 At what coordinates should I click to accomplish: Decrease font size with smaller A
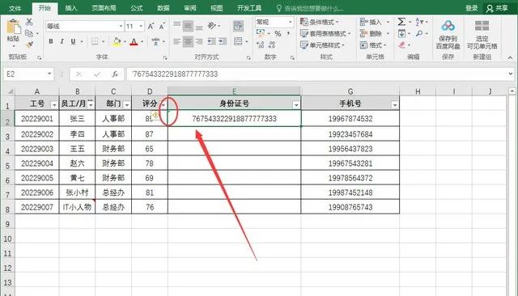162,27
